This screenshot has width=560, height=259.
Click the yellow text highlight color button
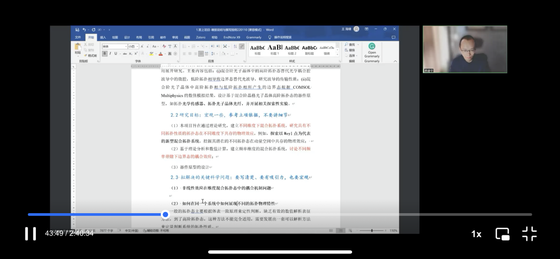pos(151,54)
